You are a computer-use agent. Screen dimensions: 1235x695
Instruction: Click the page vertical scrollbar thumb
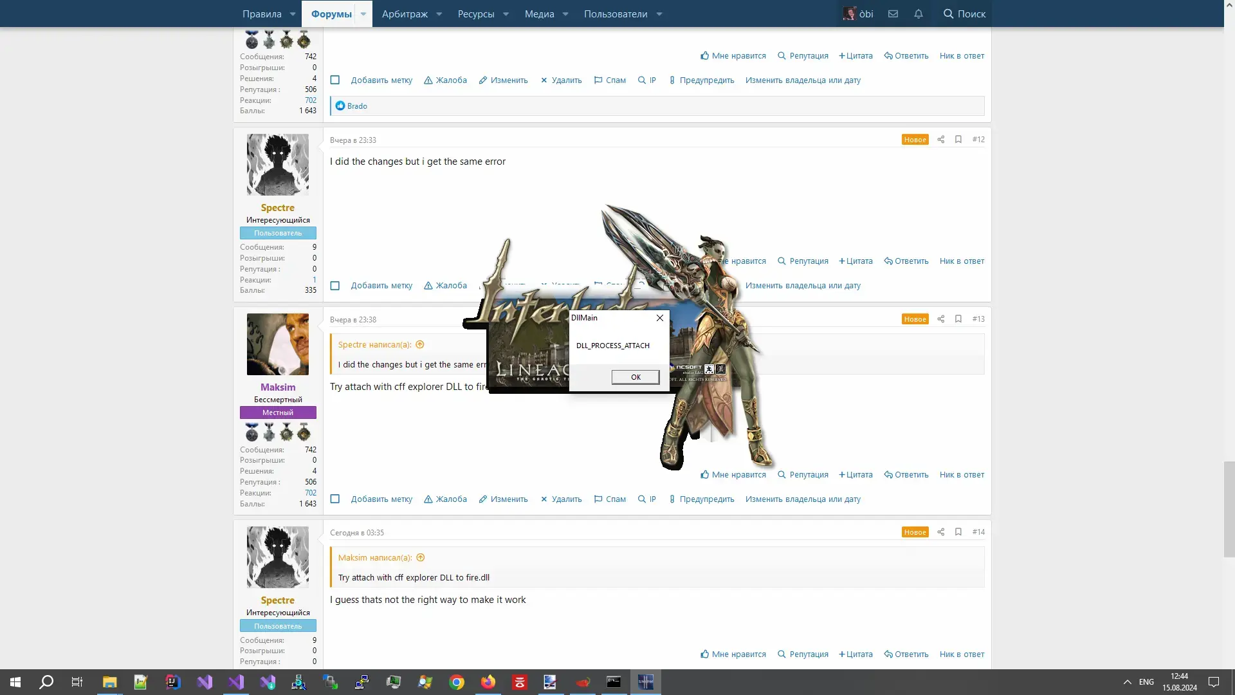point(1229,509)
